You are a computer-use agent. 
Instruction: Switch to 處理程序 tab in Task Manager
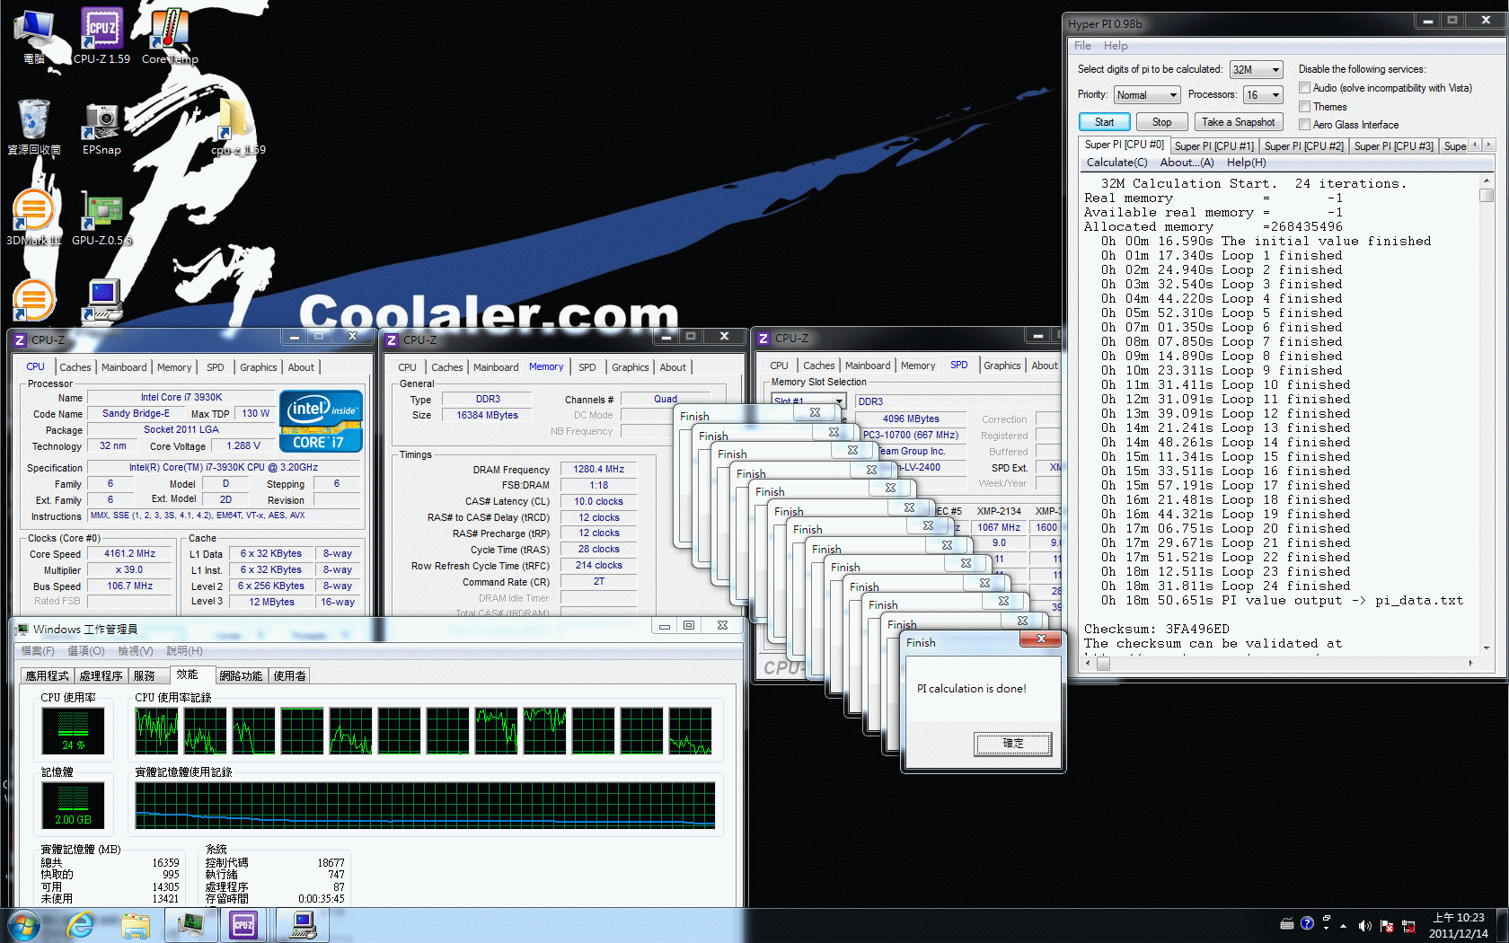point(101,676)
